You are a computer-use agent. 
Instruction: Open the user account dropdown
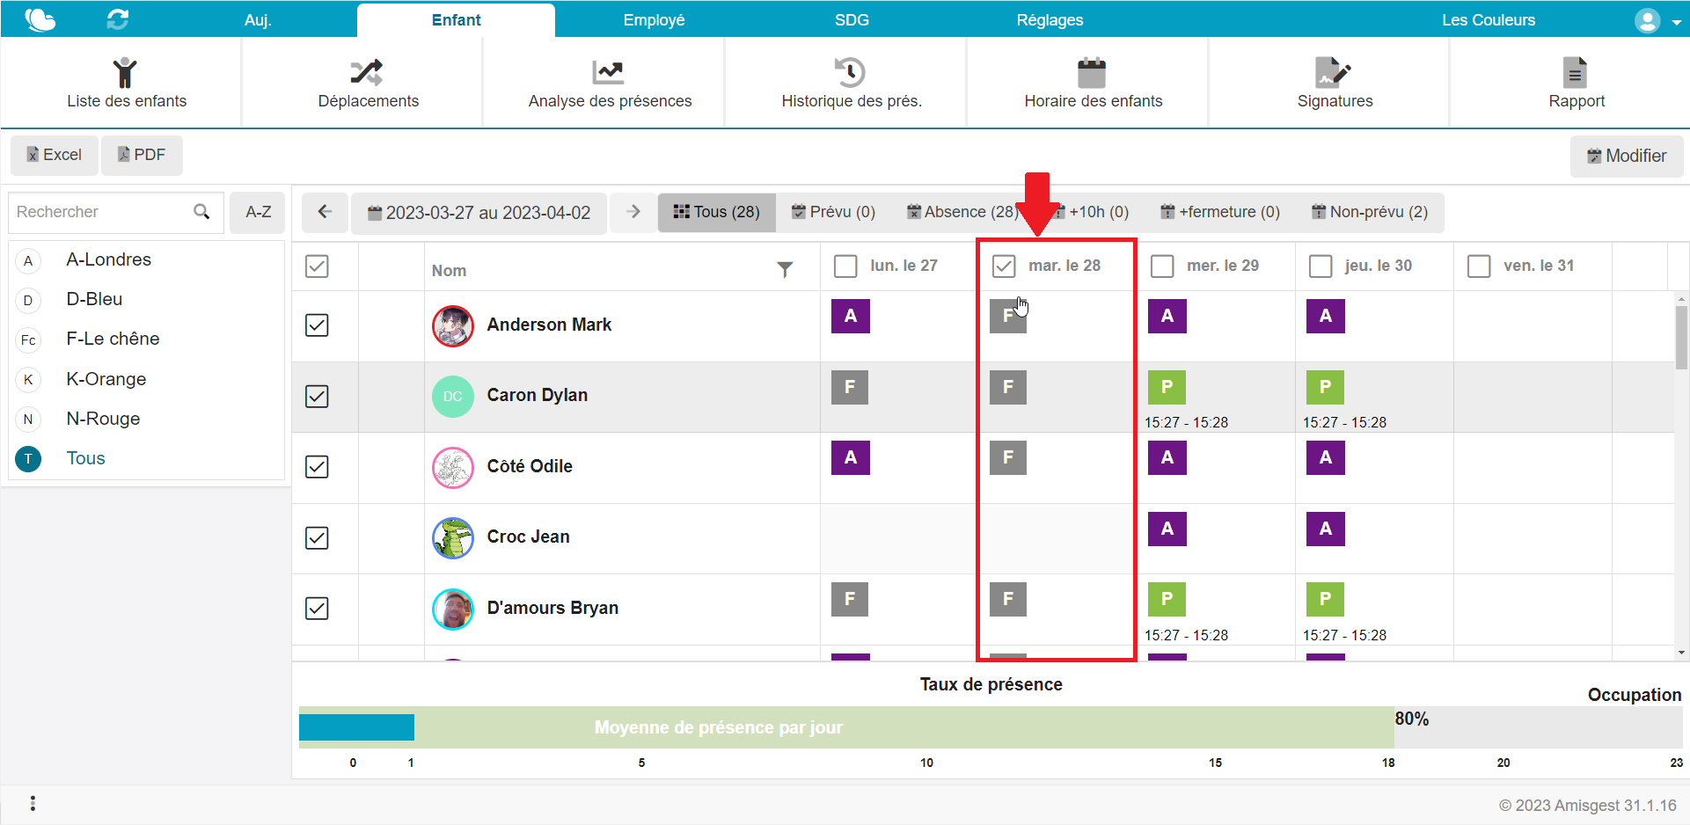(x=1657, y=20)
